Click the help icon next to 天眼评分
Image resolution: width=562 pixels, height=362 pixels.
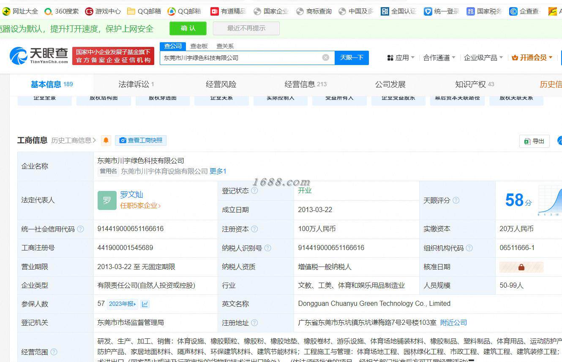[456, 200]
